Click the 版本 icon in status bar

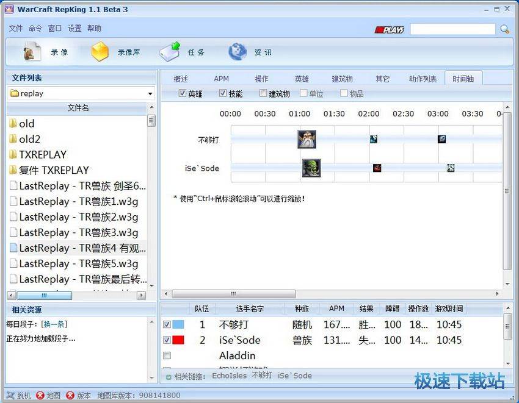point(69,395)
